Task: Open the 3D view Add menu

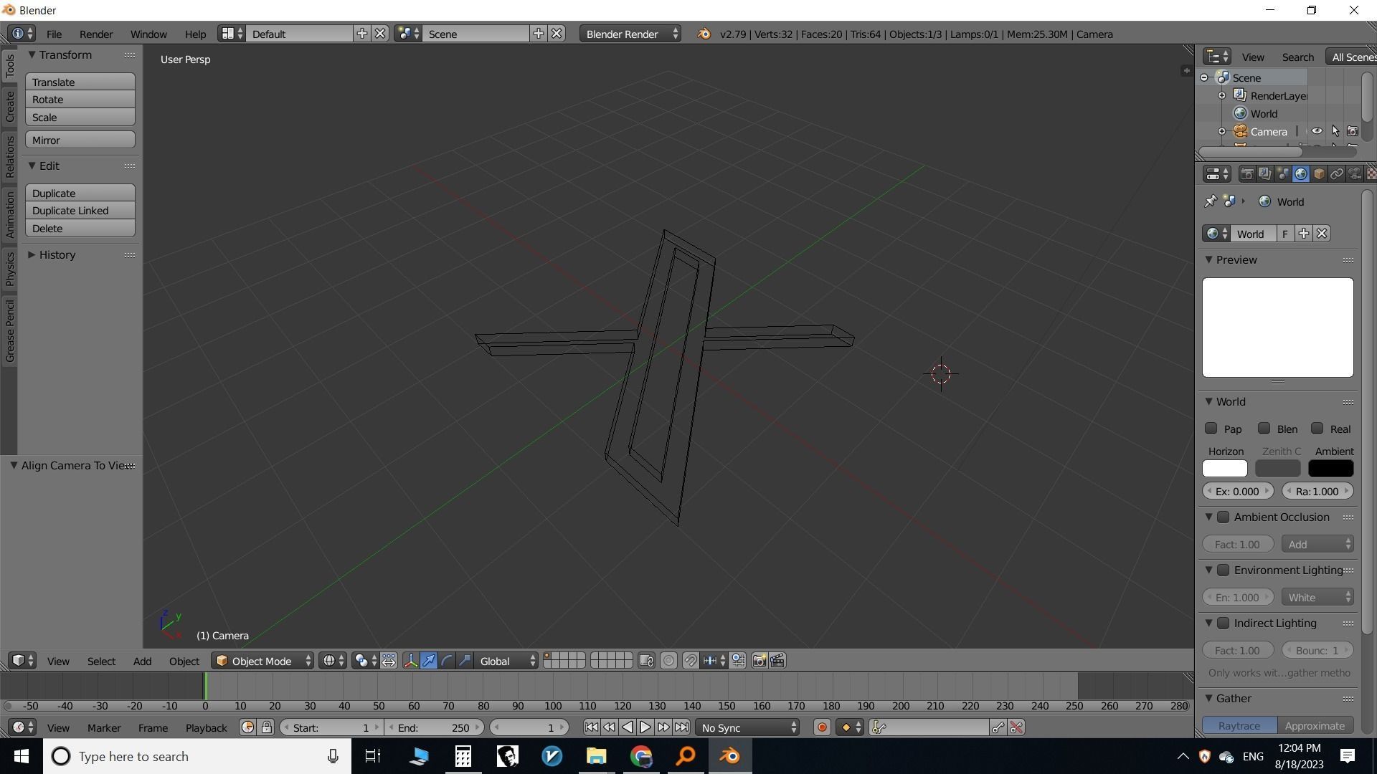Action: pos(142,661)
